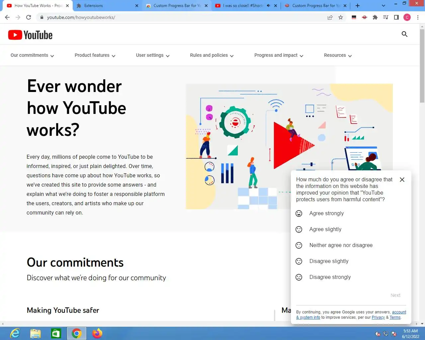
Task: Mute the tab audio speaker icon
Action: tap(268, 6)
